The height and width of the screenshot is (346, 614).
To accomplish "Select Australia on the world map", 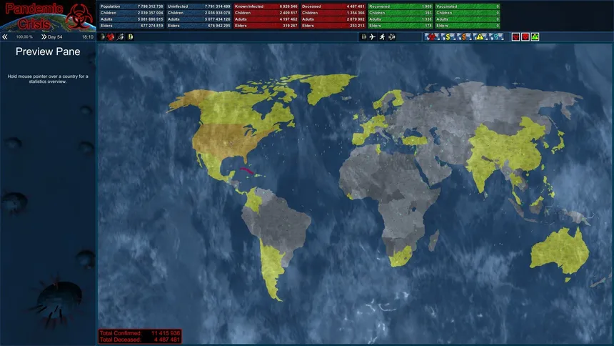I will click(558, 251).
